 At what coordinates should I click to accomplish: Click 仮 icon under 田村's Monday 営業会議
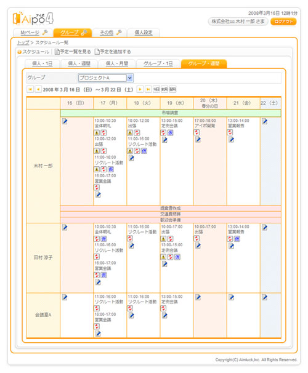pos(103,275)
